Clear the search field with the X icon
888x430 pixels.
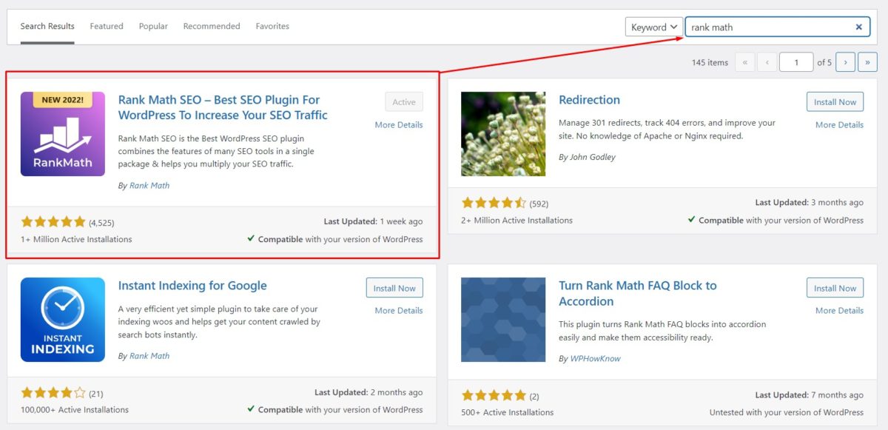point(858,27)
